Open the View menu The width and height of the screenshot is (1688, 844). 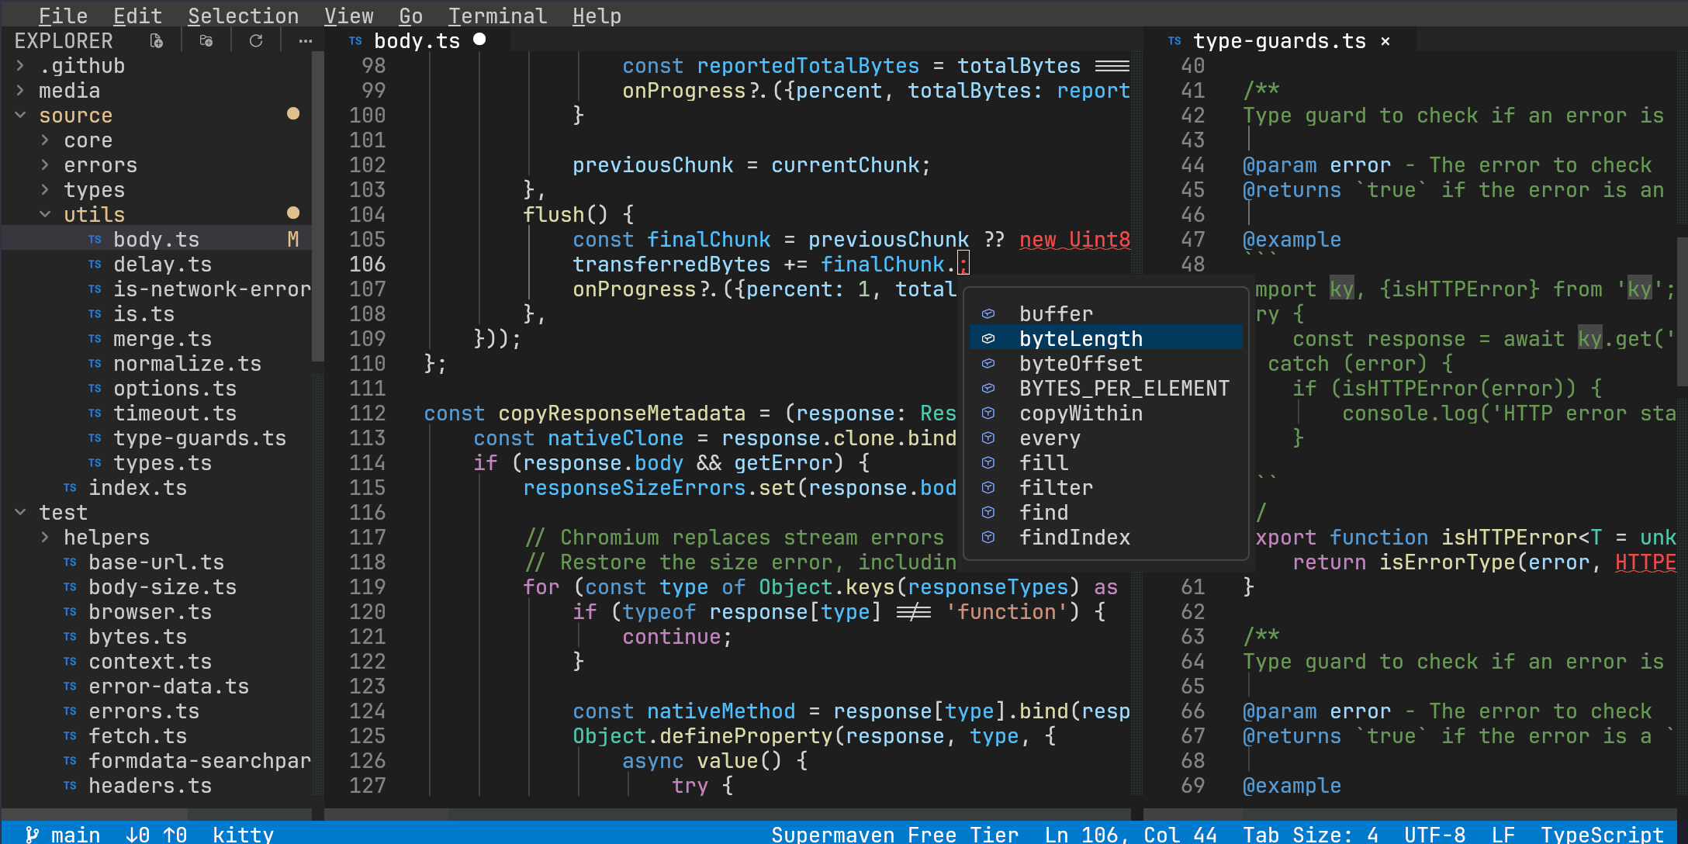tap(348, 16)
